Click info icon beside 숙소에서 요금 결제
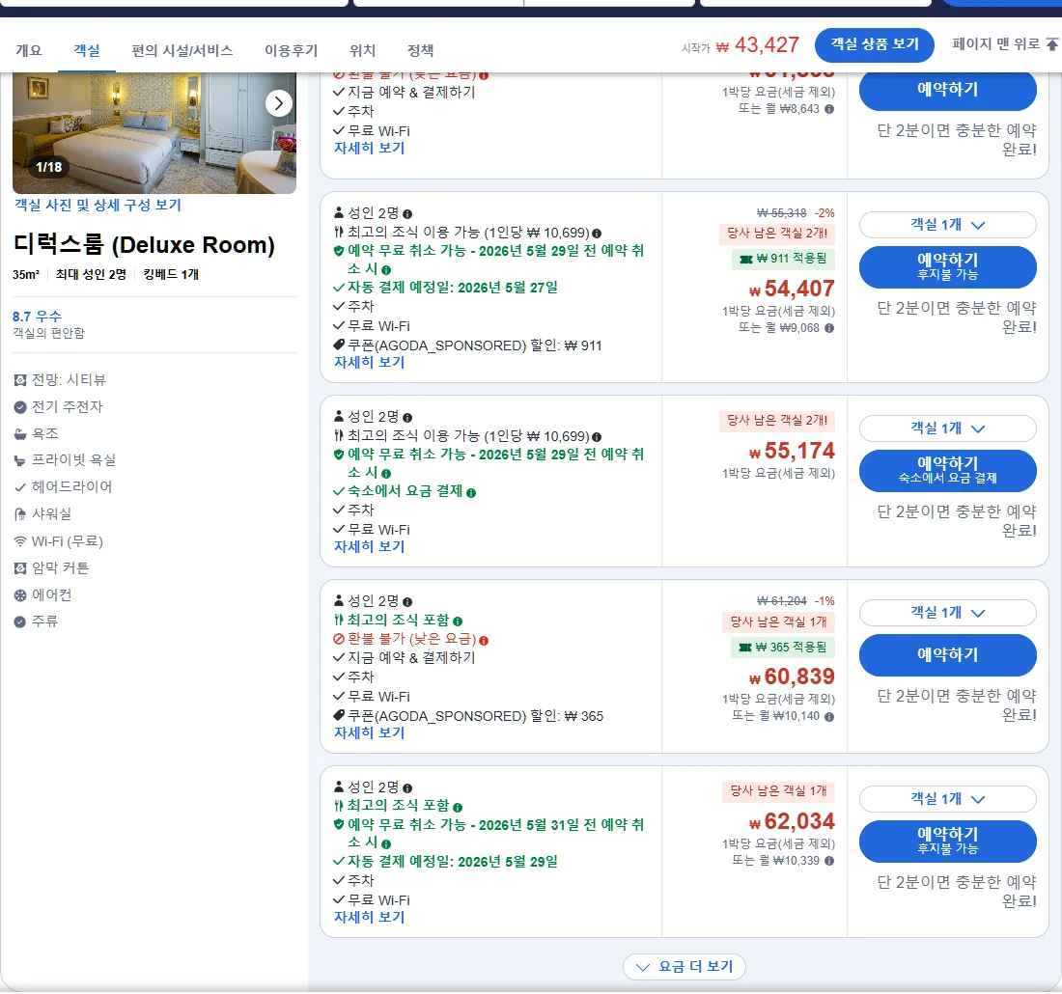 pos(471,493)
